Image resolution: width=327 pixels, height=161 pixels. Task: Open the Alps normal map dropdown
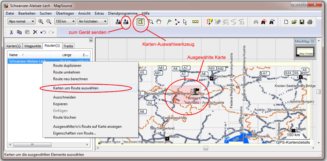click(21, 21)
